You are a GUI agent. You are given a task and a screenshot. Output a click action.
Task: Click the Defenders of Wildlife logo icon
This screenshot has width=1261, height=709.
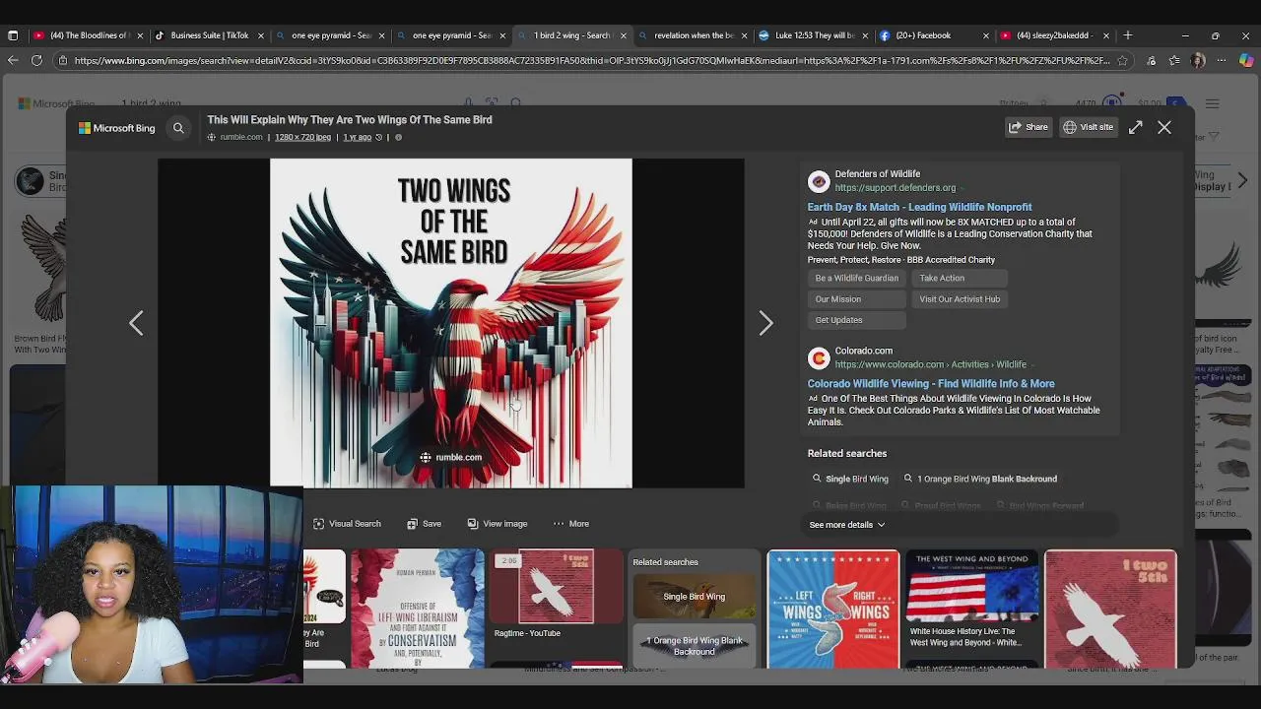click(819, 181)
